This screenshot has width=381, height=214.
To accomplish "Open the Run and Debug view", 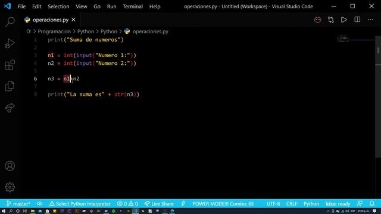I will click(x=10, y=43).
